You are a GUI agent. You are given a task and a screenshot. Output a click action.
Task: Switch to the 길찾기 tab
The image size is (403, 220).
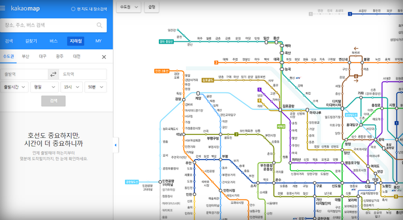coord(31,41)
